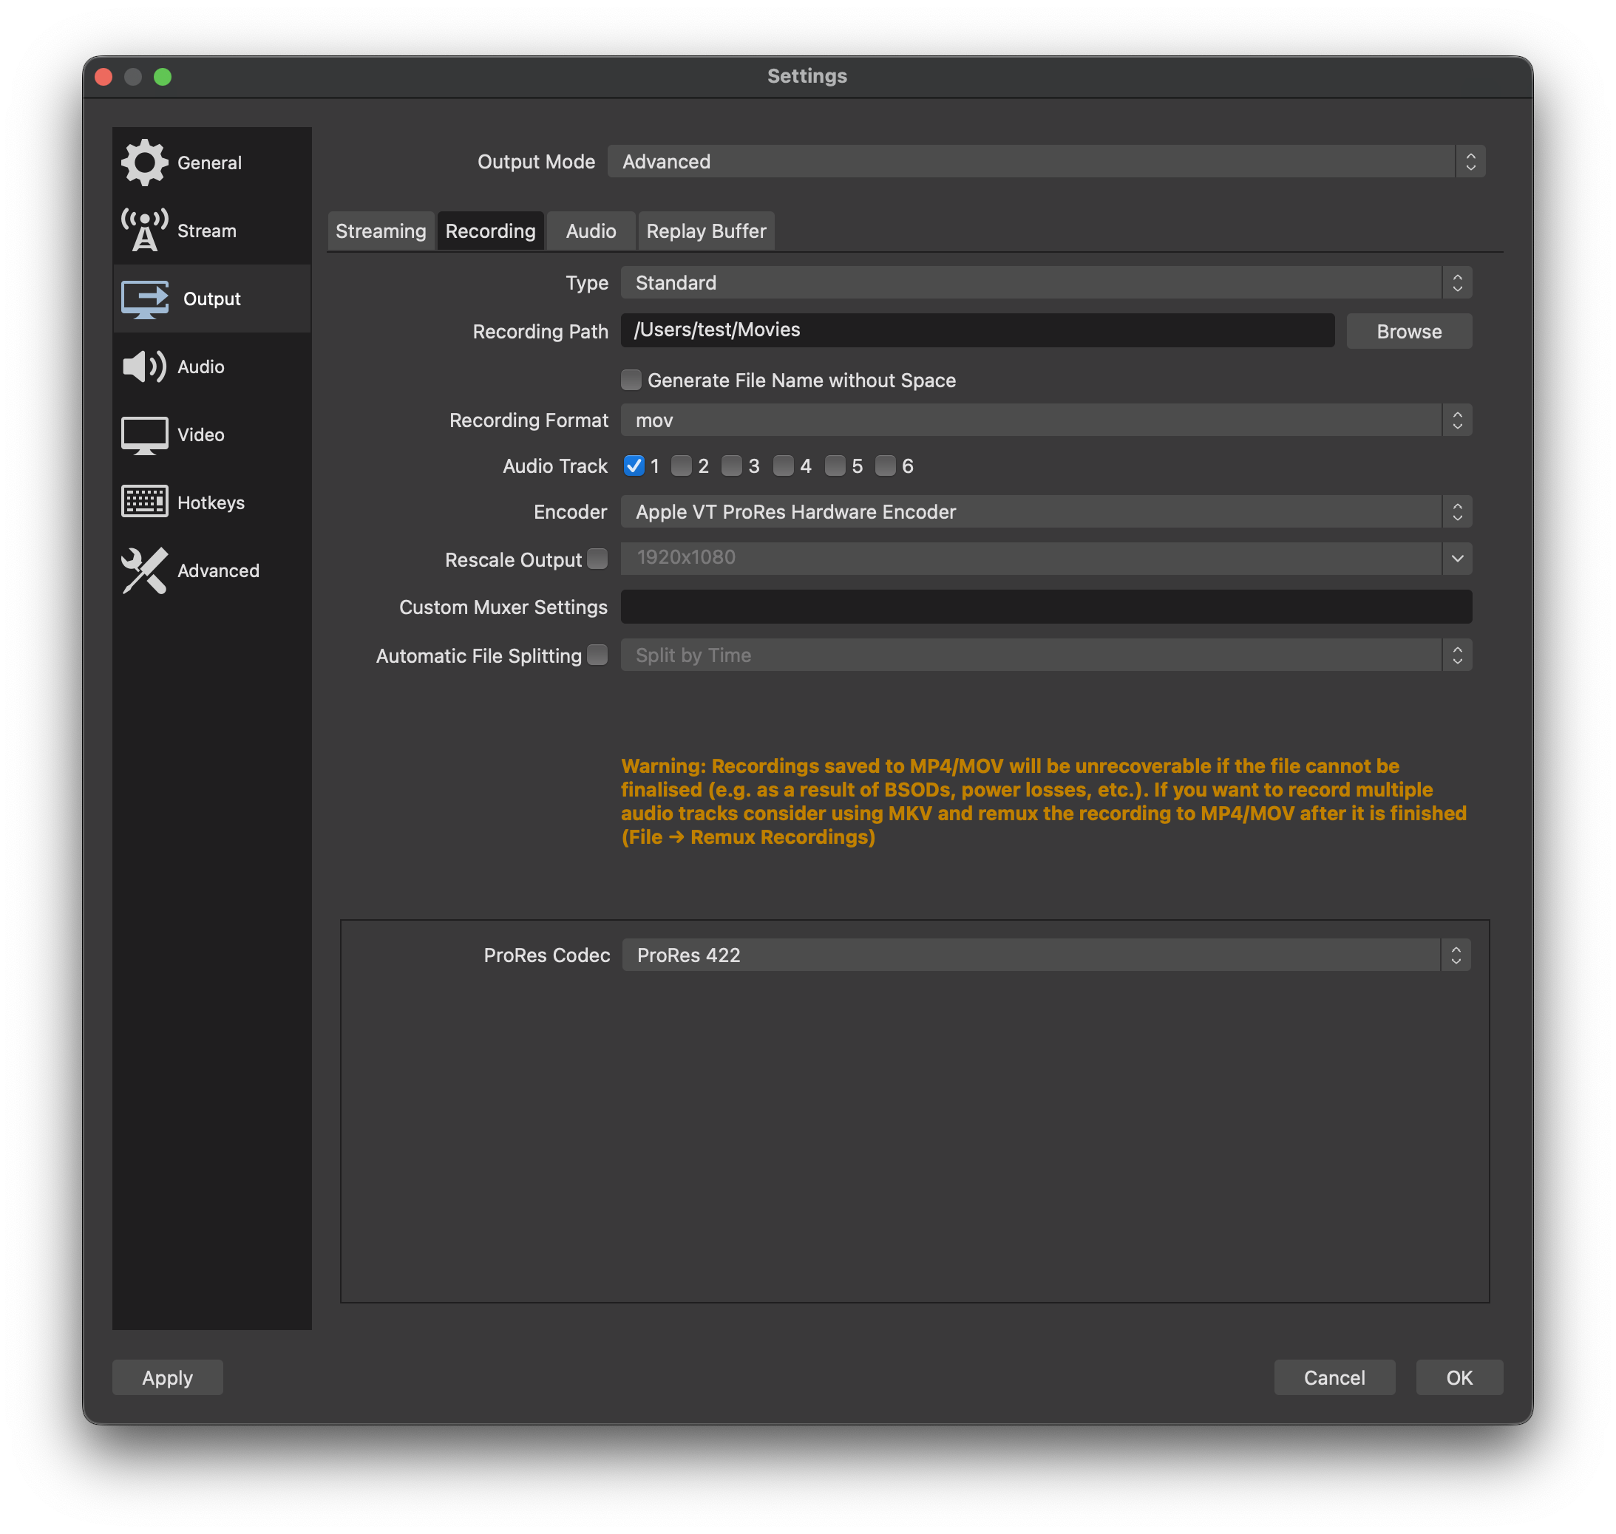
Task: Toggle the Rescale Output checkbox
Action: [x=597, y=559]
